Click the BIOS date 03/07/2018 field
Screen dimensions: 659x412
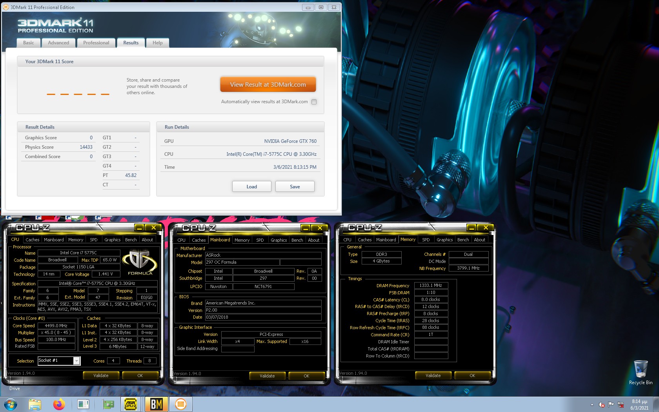(263, 317)
